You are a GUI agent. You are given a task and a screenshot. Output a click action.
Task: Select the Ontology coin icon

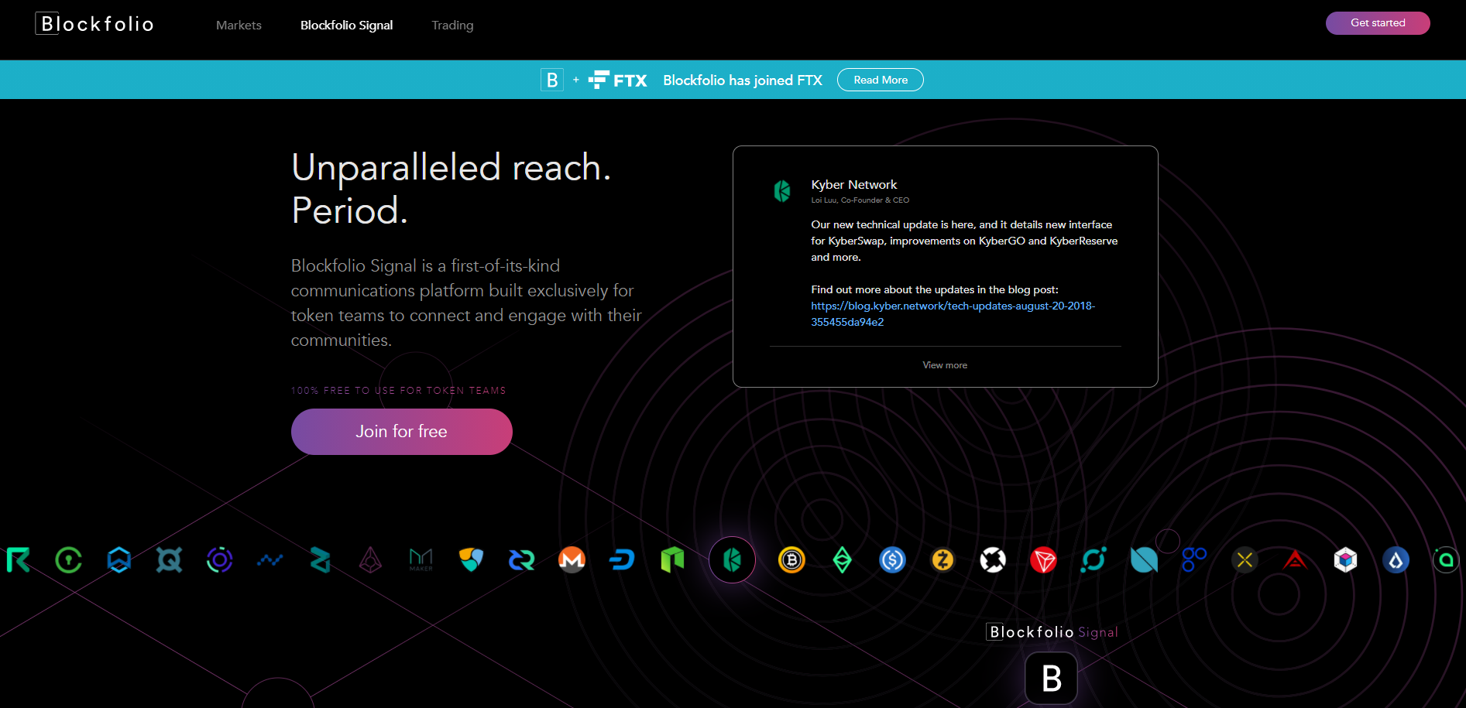tap(1144, 559)
